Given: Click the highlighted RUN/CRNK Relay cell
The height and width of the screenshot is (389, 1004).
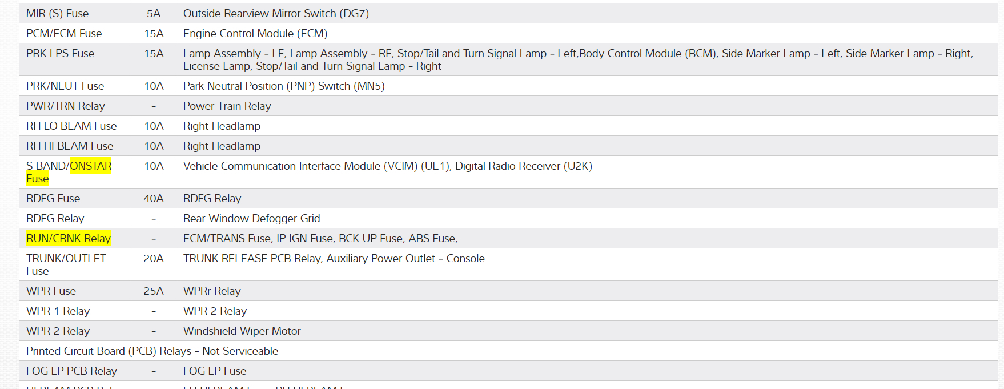Looking at the screenshot, I should pos(69,239).
